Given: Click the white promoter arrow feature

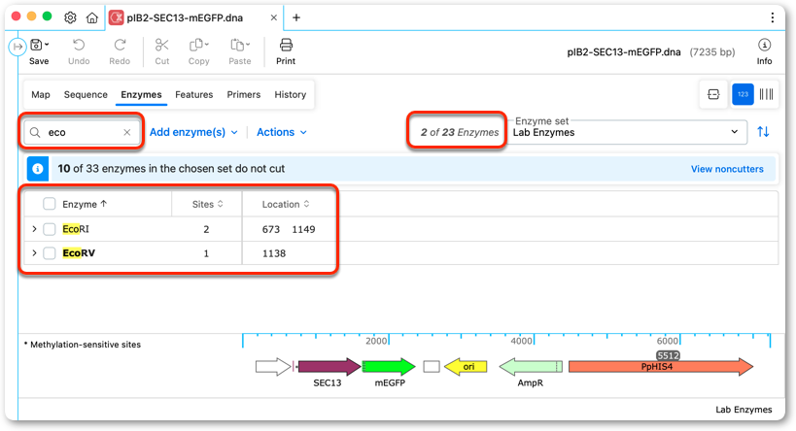Looking at the screenshot, I should click(x=273, y=366).
